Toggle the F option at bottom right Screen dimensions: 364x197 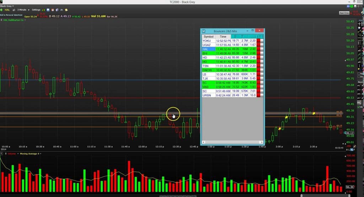point(354,150)
